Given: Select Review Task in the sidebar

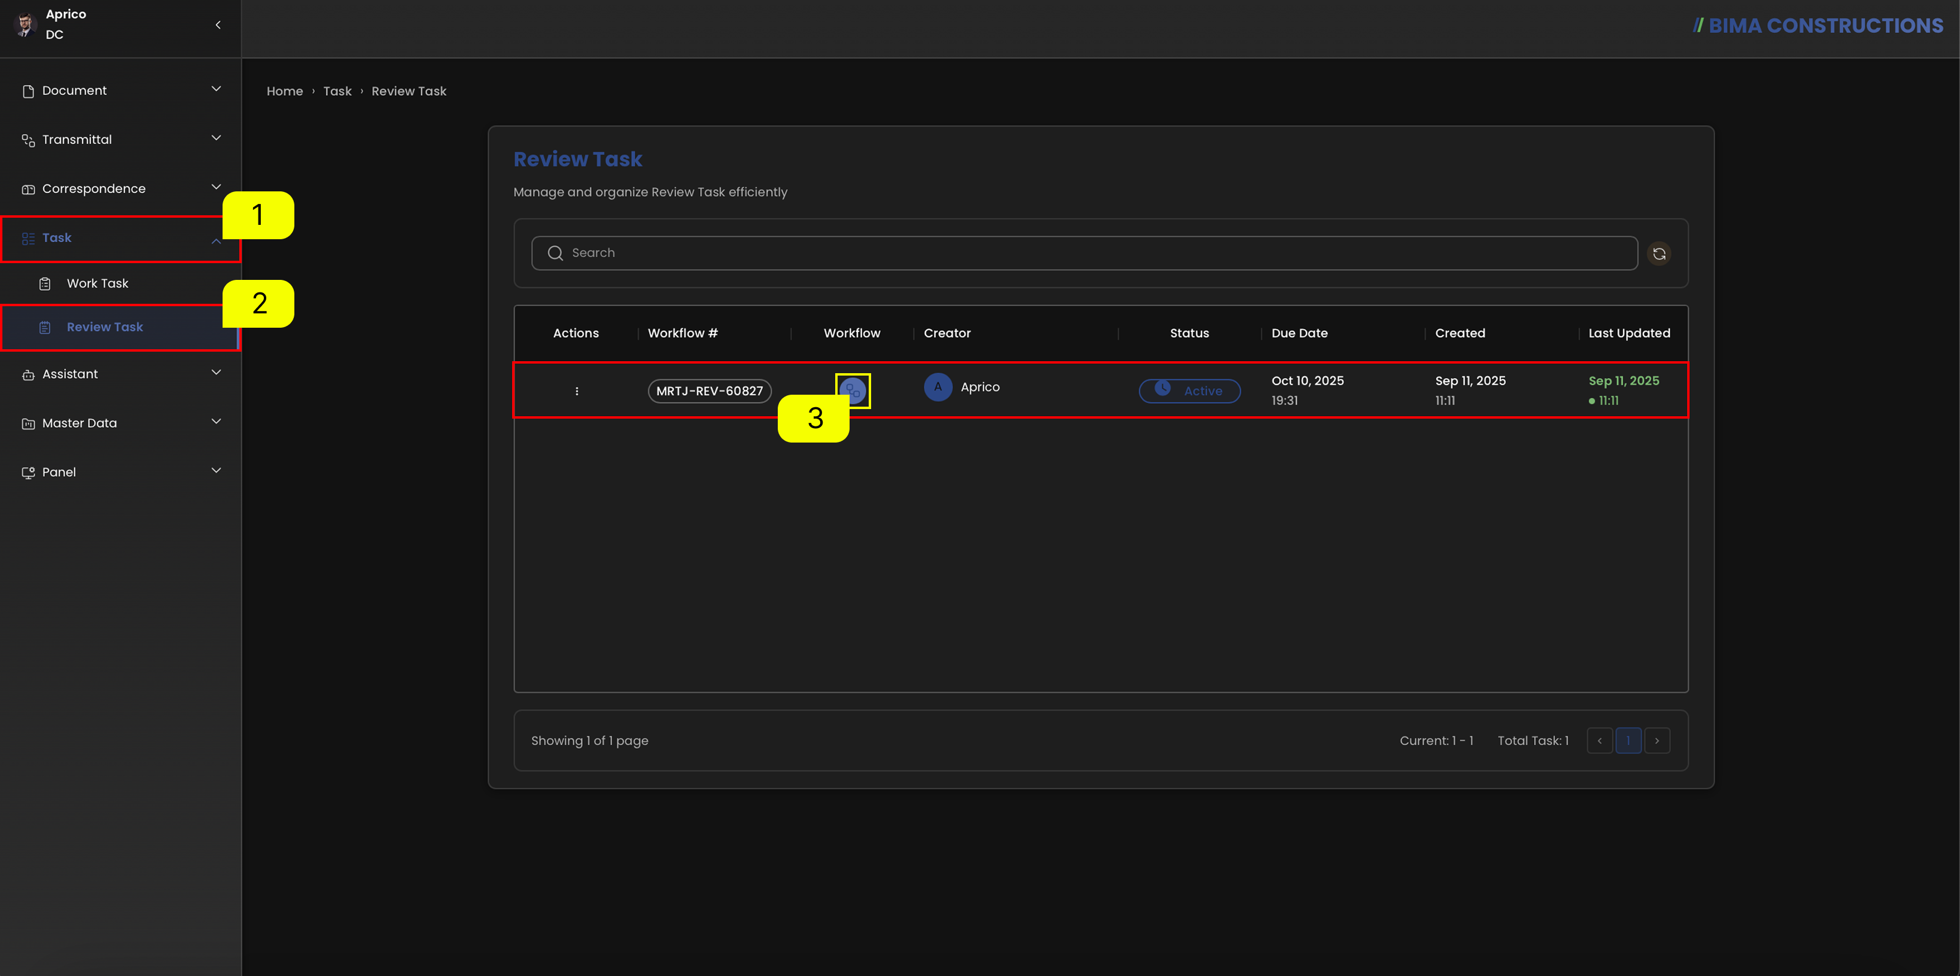Looking at the screenshot, I should click(120, 327).
